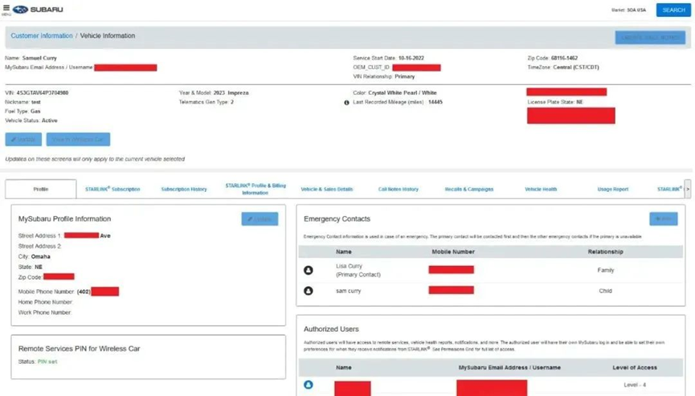
Task: Click the Level of Access column header
Action: pyautogui.click(x=635, y=368)
